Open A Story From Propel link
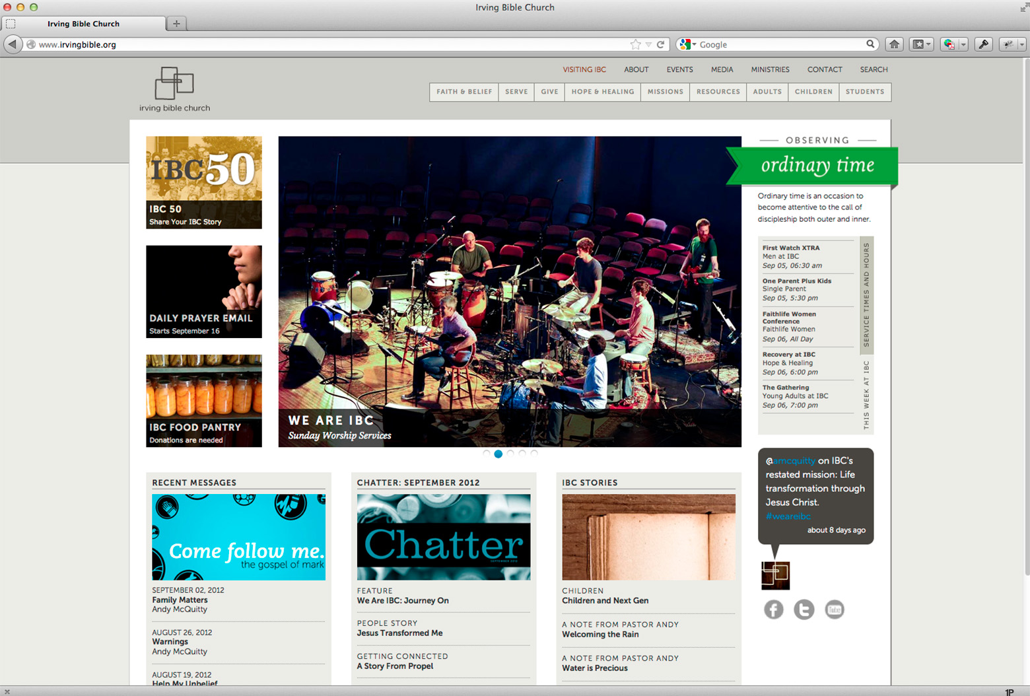This screenshot has height=696, width=1030. [395, 666]
